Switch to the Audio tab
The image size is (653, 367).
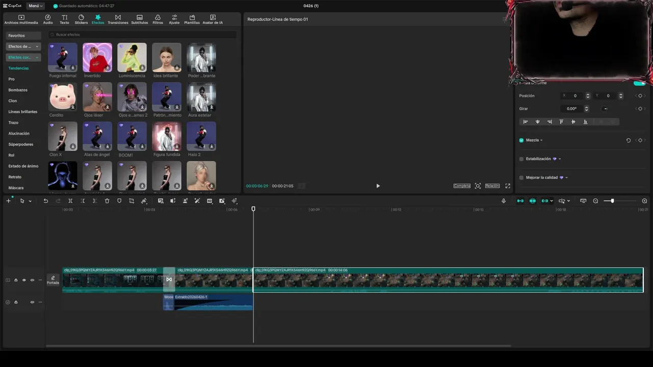pyautogui.click(x=48, y=19)
